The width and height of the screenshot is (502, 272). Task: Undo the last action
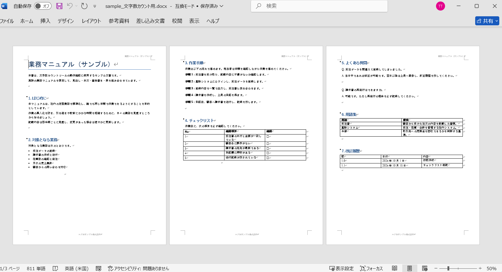tap(70, 6)
